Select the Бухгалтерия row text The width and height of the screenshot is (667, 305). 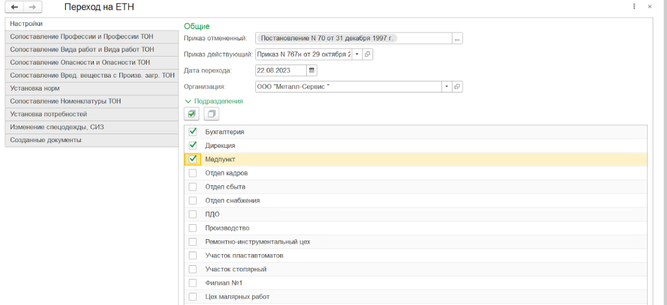tap(224, 132)
